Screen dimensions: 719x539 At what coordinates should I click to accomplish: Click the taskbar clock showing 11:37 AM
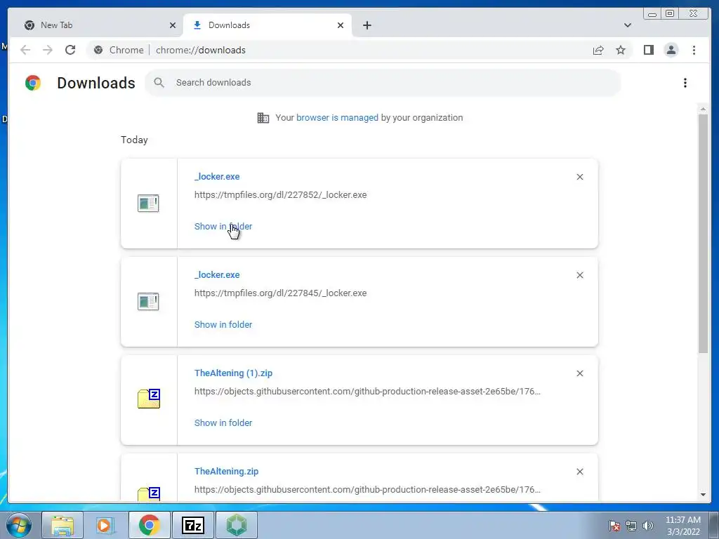(x=682, y=526)
